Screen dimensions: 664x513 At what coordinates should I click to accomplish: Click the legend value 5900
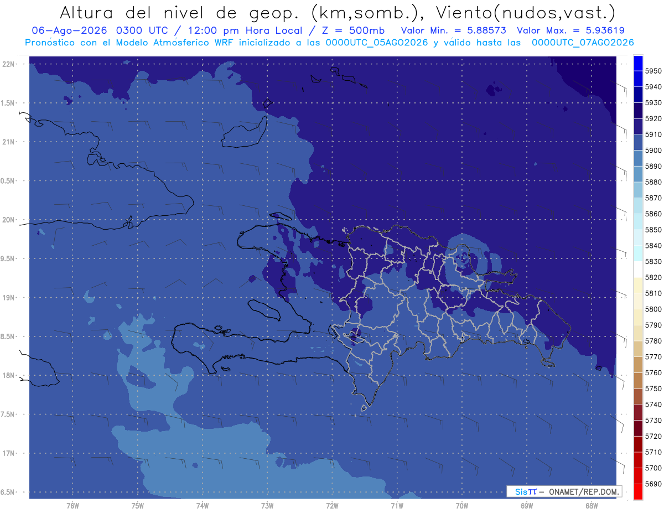653,150
